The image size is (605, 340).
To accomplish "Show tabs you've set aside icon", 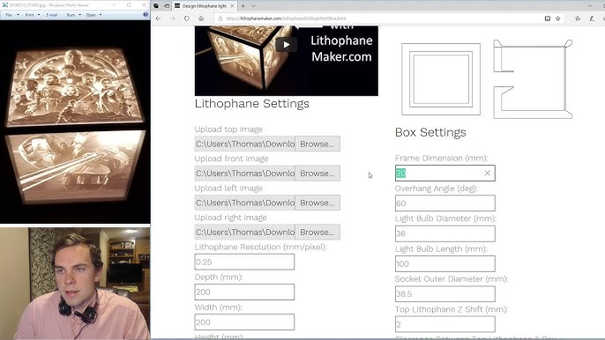I will coord(156,6).
